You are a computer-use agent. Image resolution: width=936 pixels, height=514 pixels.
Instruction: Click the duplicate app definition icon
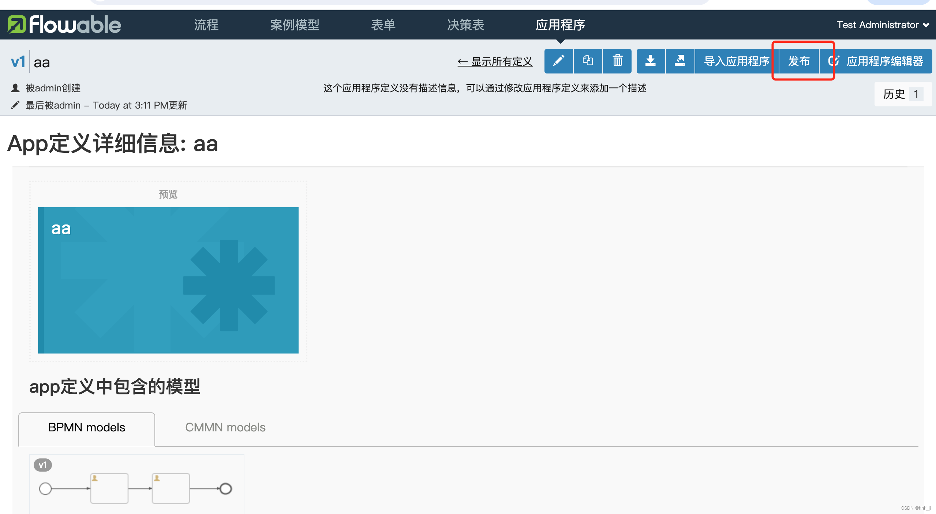pyautogui.click(x=588, y=61)
